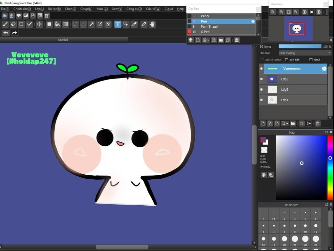
Task: Click the Undo arrow
Action: (x=6, y=33)
